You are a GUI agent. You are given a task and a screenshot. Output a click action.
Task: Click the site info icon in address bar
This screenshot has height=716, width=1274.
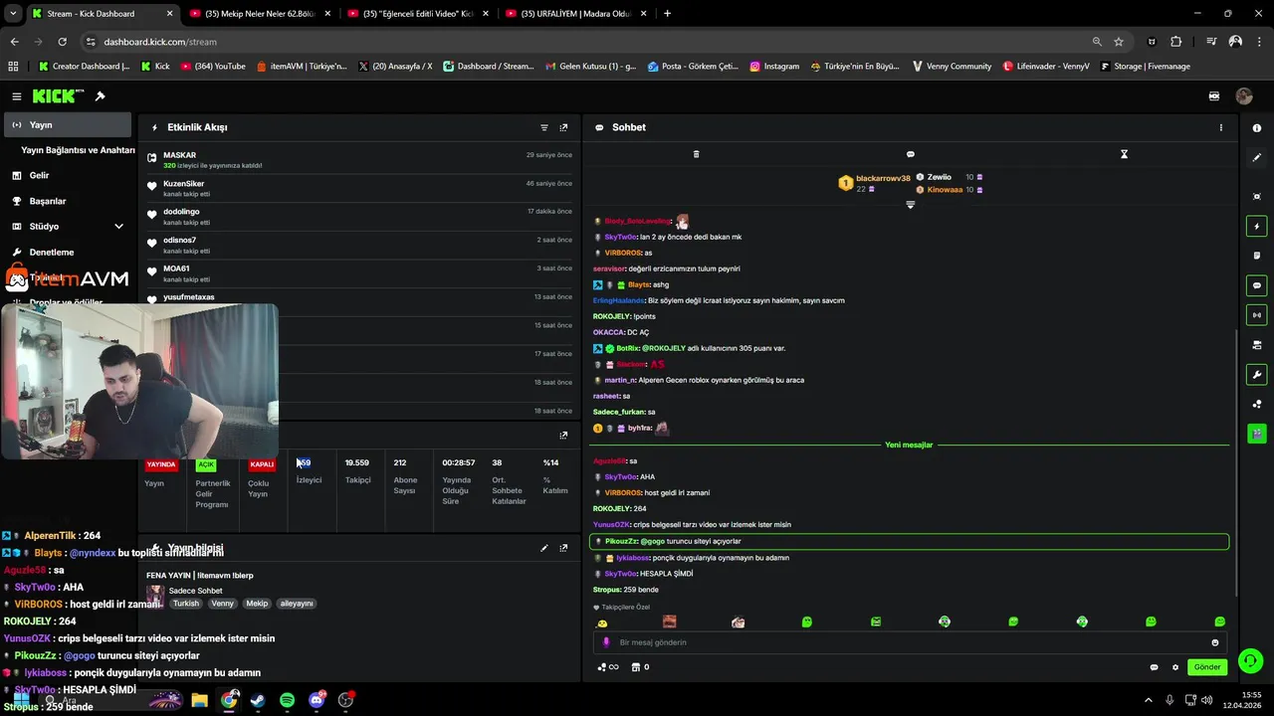(91, 42)
